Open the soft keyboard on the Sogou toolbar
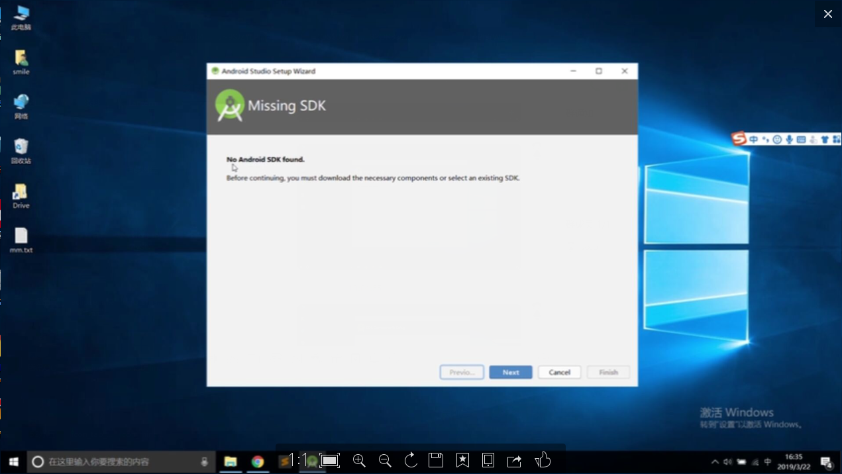 tap(802, 140)
